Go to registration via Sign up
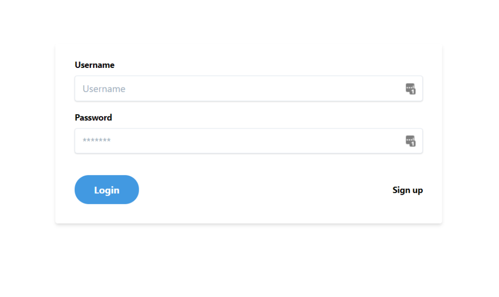Viewport: 499px width, 297px height. (x=407, y=190)
